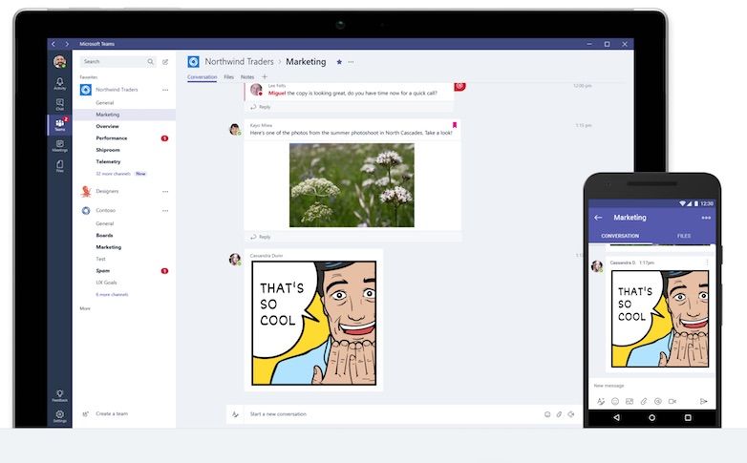
Task: Click the compose new chat icon beside search
Action: coord(165,61)
